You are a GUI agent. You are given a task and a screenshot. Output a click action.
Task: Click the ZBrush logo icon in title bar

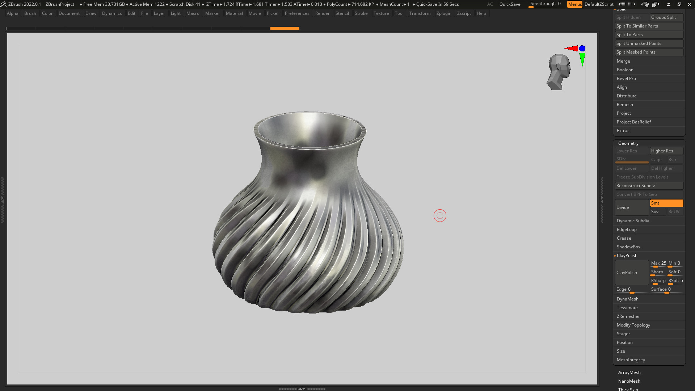tap(4, 4)
